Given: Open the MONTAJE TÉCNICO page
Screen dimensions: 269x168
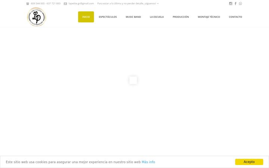Looking at the screenshot, I should coord(209,17).
